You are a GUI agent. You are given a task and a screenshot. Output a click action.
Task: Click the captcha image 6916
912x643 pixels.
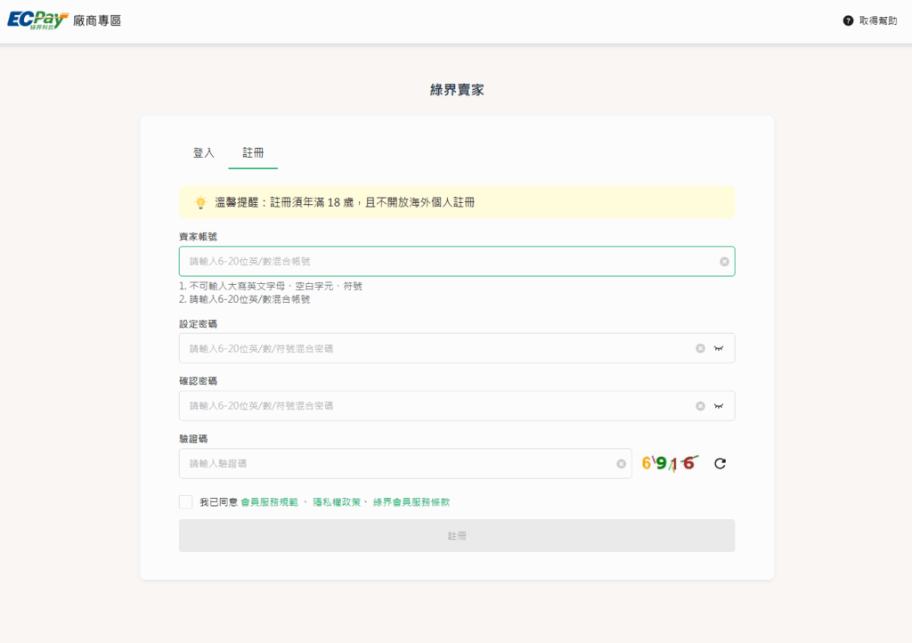(669, 463)
